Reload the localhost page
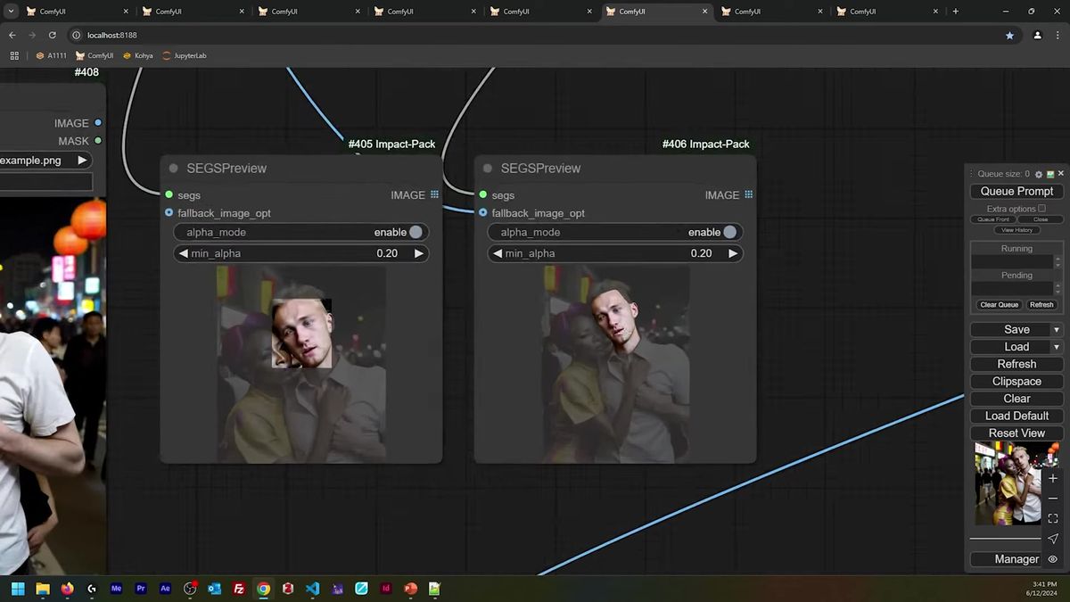Image resolution: width=1070 pixels, height=602 pixels. (x=53, y=35)
